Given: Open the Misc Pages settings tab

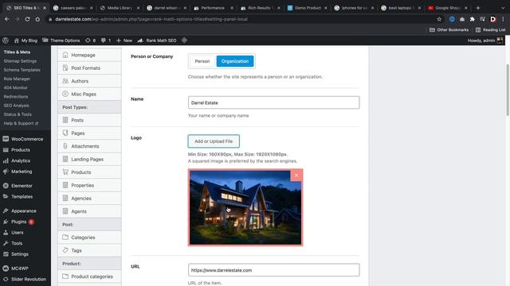Looking at the screenshot, I should coord(89,94).
